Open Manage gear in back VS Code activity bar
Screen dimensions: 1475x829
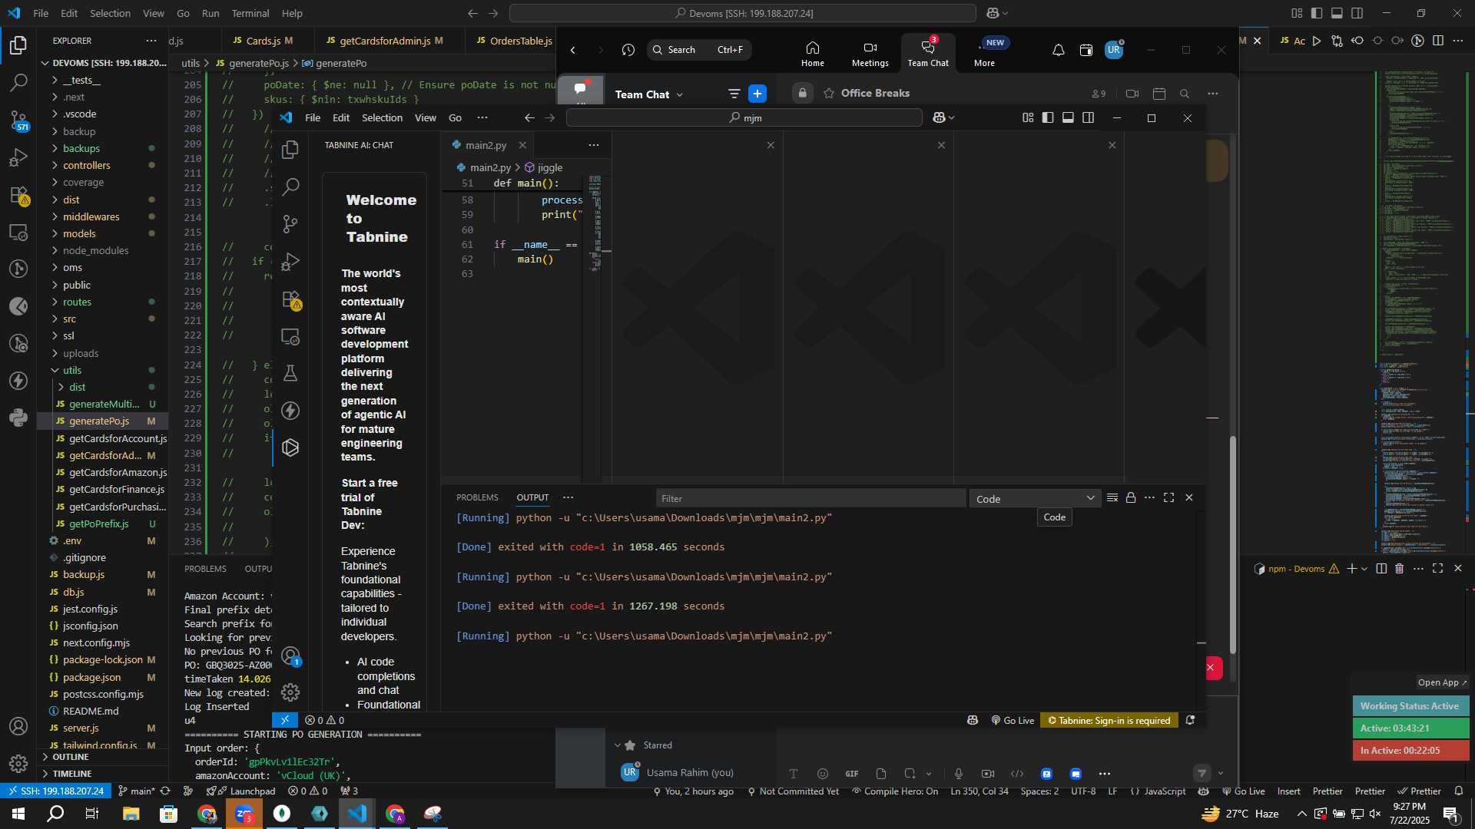(18, 763)
